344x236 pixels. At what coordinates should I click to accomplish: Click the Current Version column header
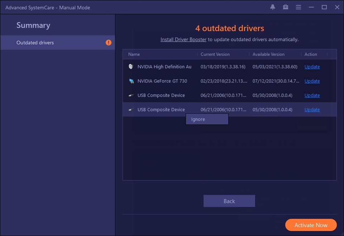pos(215,54)
